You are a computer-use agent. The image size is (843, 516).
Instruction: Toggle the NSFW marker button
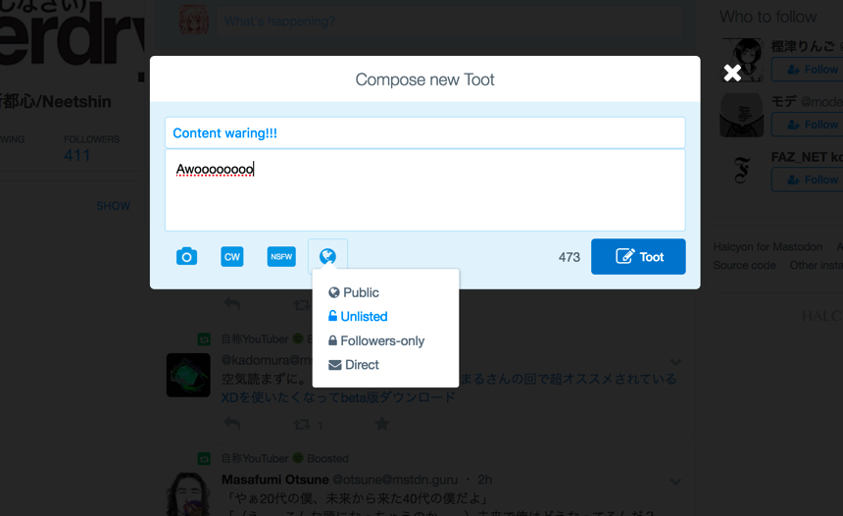coord(281,256)
